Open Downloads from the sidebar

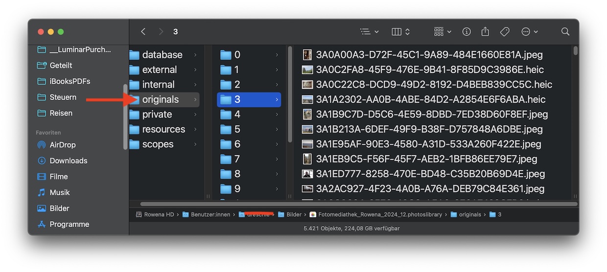coord(68,161)
